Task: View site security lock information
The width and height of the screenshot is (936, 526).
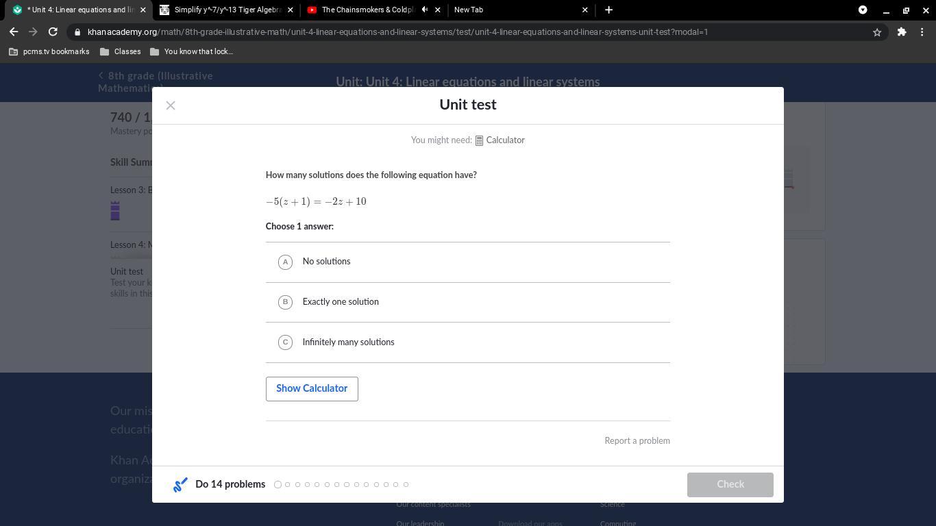Action: click(78, 32)
